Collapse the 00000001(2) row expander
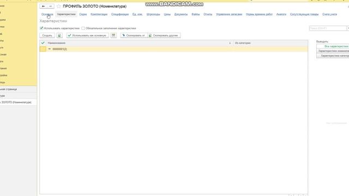Image resolution: width=349 pixels, height=196 pixels. click(50, 49)
